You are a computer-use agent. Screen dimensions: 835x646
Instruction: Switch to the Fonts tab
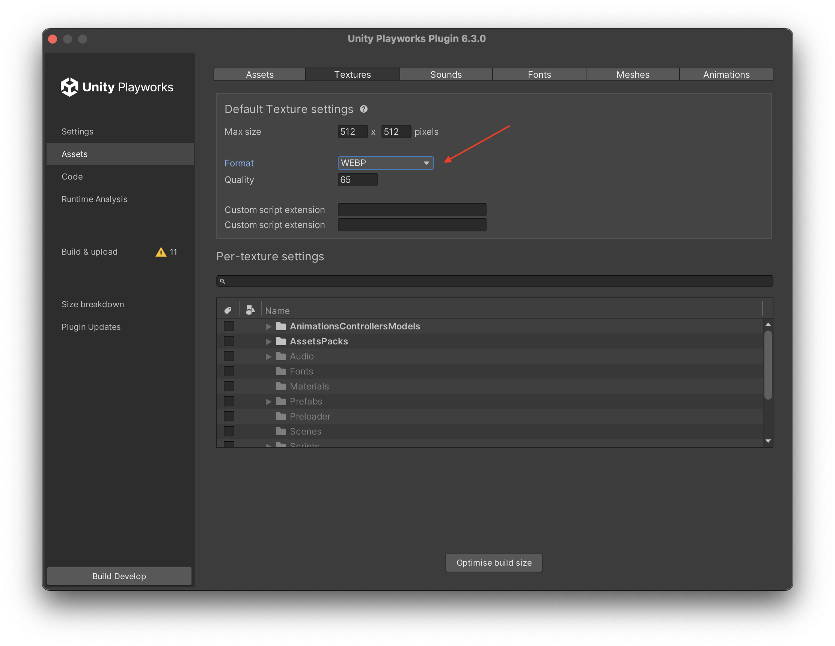tap(539, 74)
